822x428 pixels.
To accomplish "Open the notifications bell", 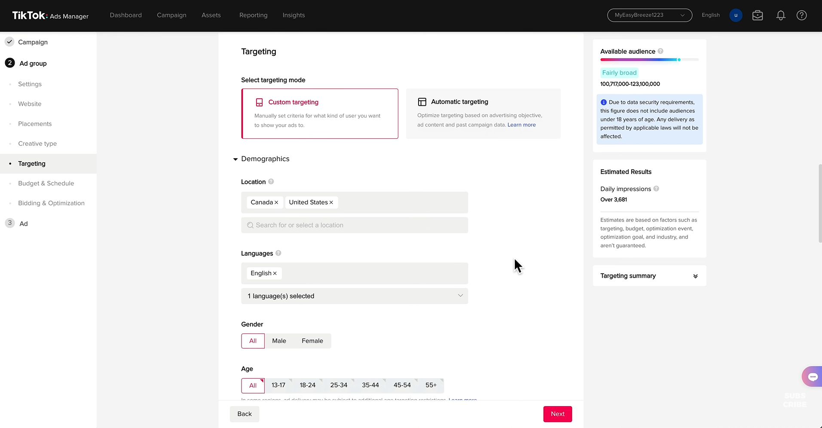I will click(781, 15).
